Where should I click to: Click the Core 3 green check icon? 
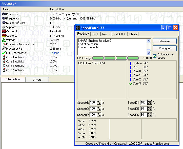pyautogui.click(x=131, y=83)
